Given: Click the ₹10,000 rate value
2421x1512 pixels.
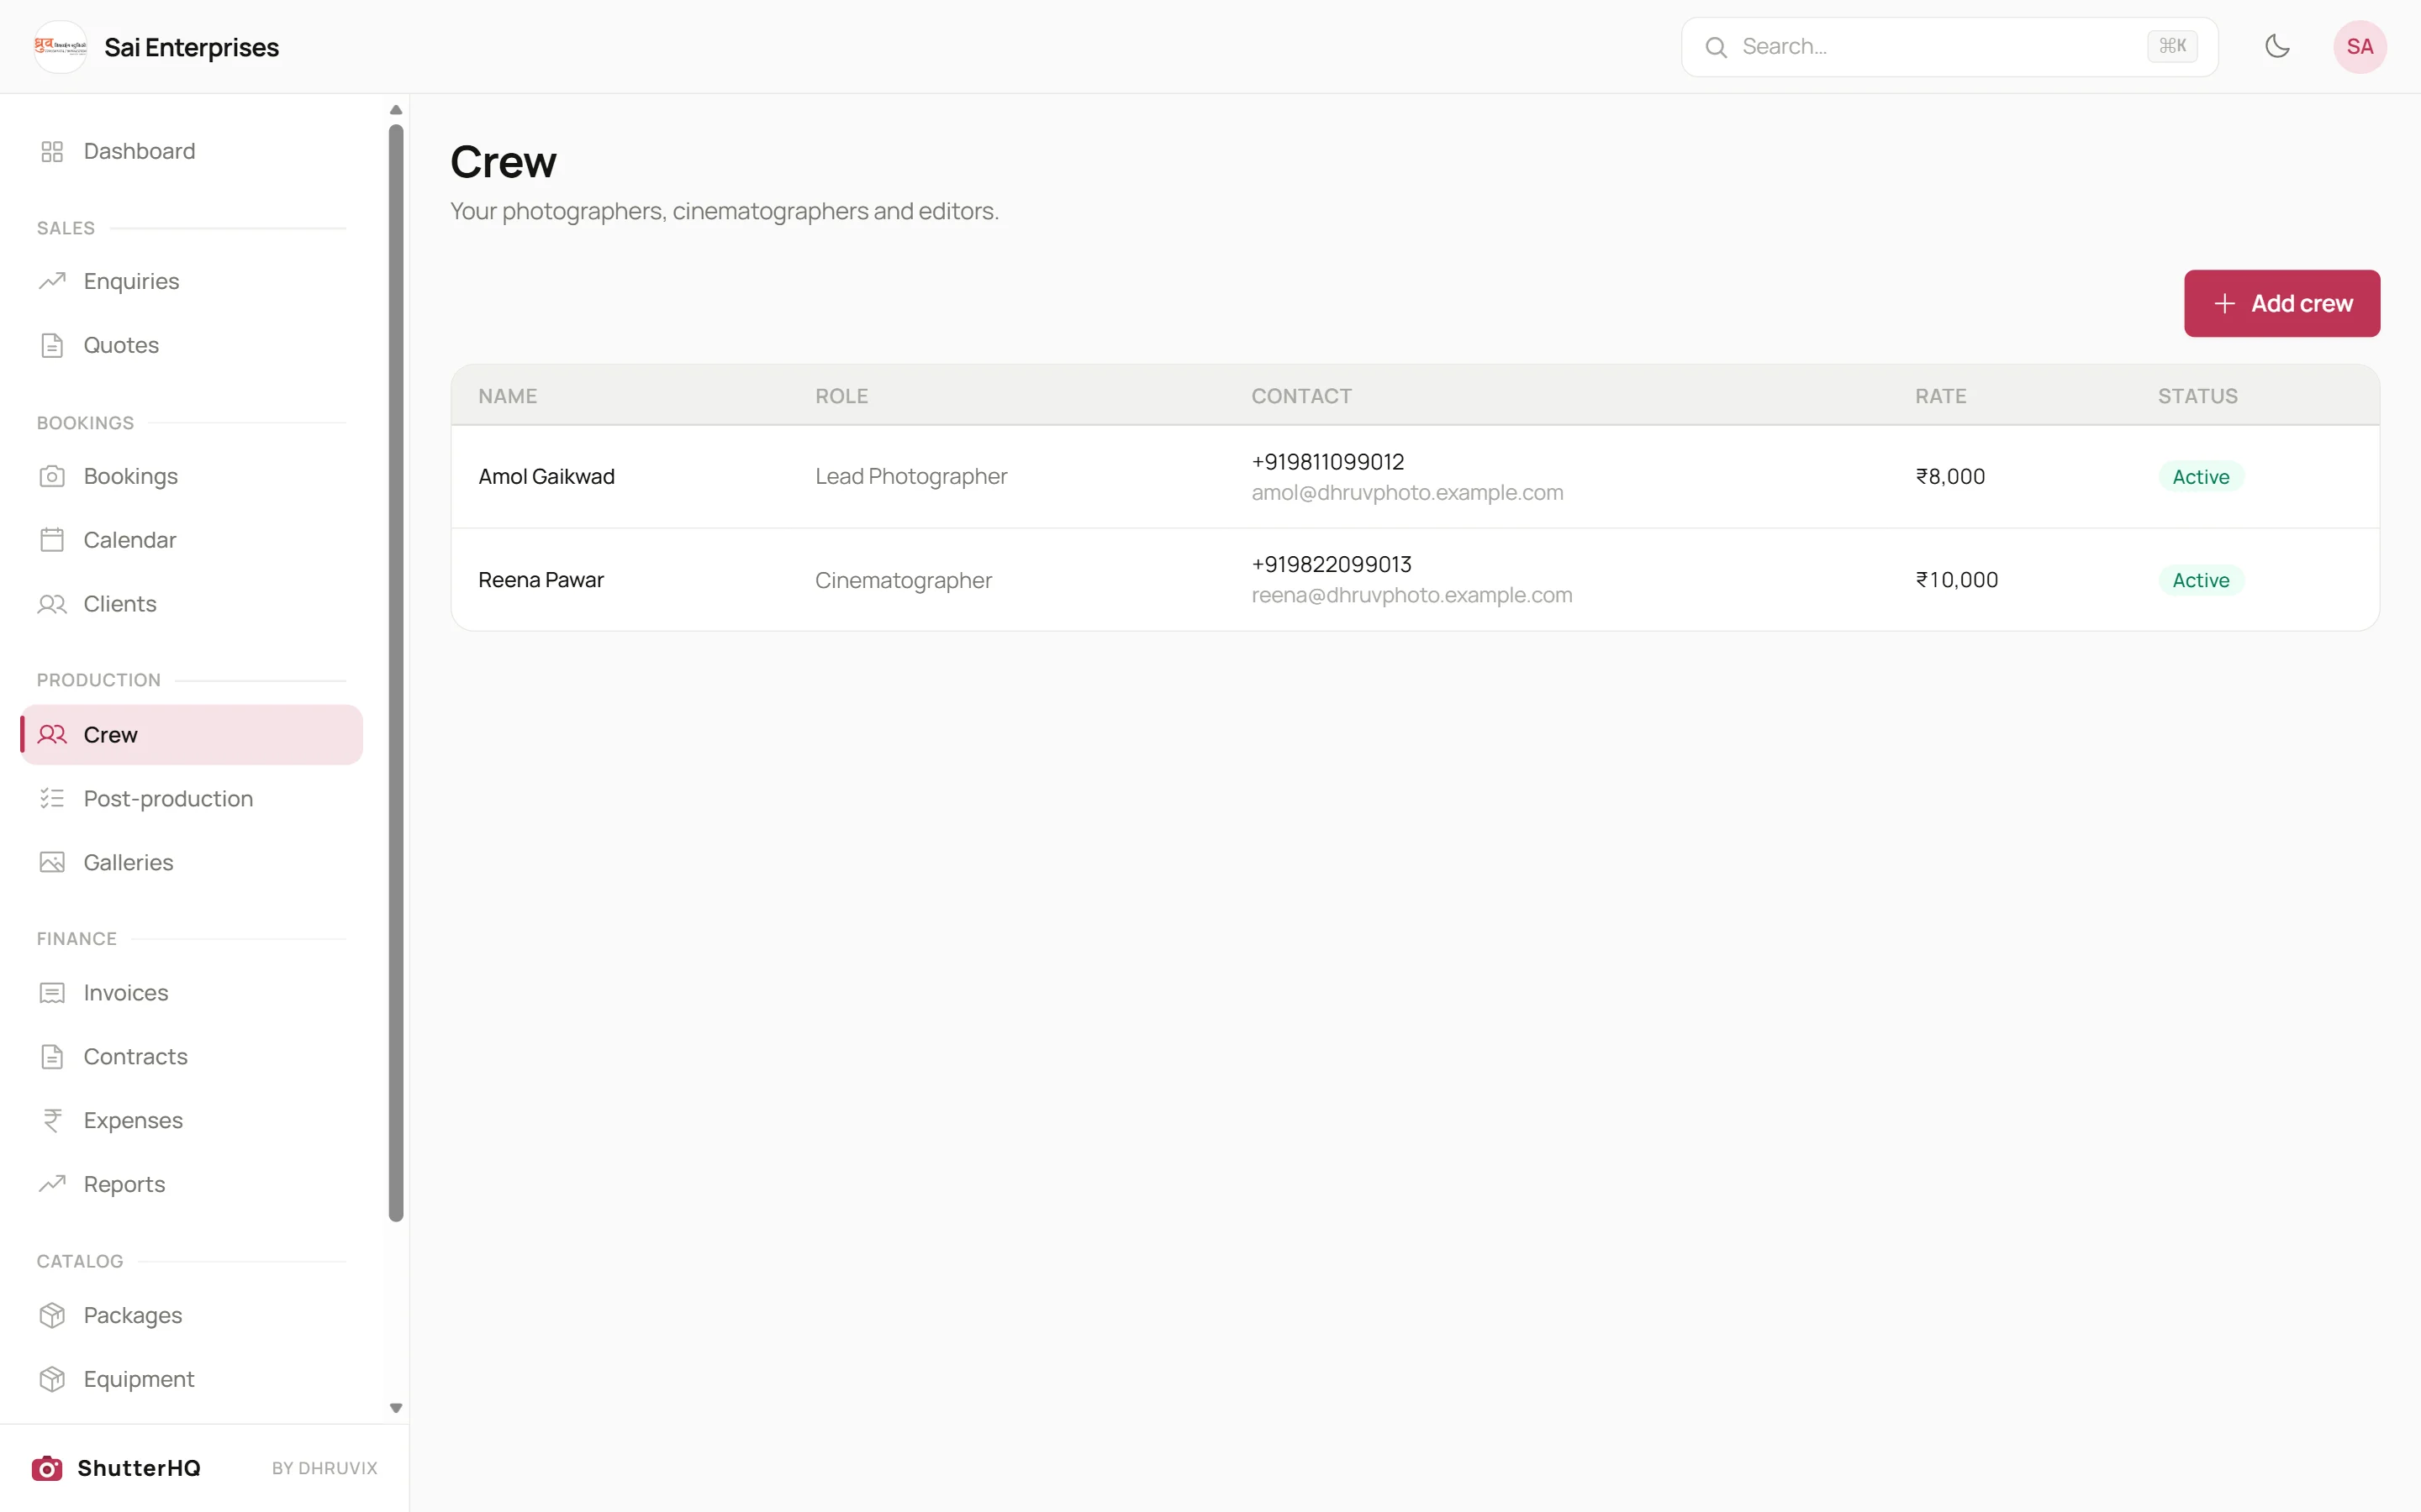Looking at the screenshot, I should 1956,580.
